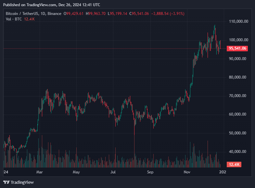Click the Sep label on time axis

coord(150,172)
